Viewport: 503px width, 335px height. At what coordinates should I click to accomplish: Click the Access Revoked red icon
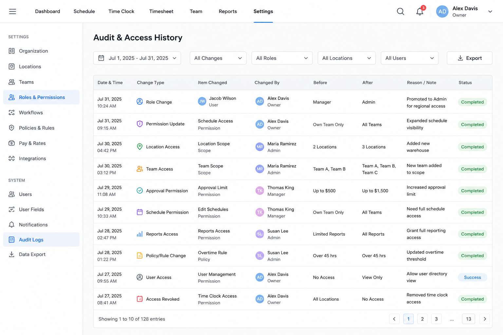click(x=140, y=299)
